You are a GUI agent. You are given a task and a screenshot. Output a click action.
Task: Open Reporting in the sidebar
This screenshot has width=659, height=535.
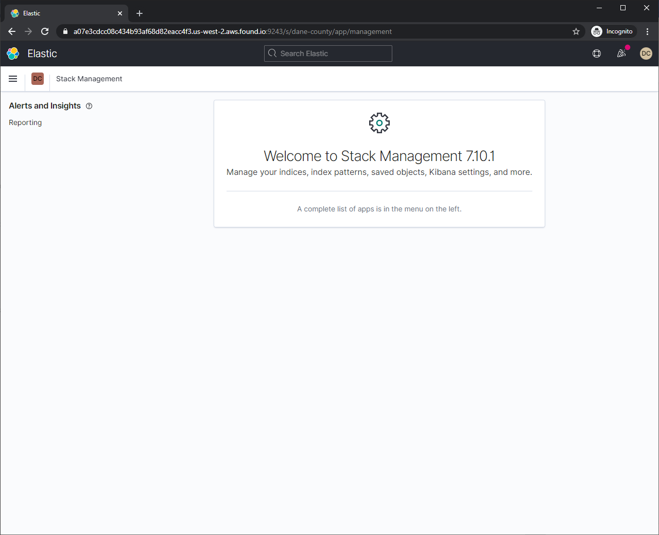25,122
